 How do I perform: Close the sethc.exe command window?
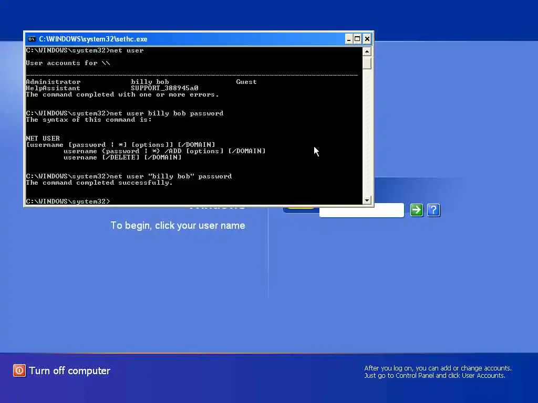367,39
